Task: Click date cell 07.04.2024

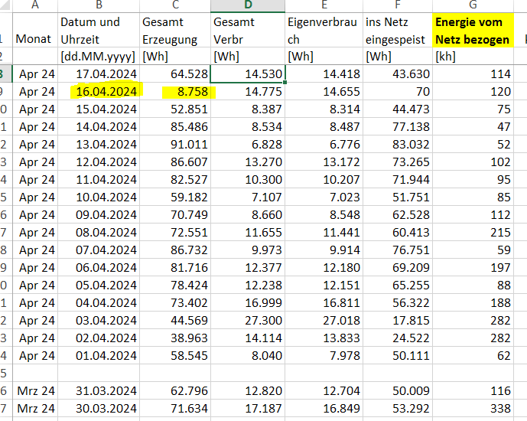Action: [x=99, y=250]
